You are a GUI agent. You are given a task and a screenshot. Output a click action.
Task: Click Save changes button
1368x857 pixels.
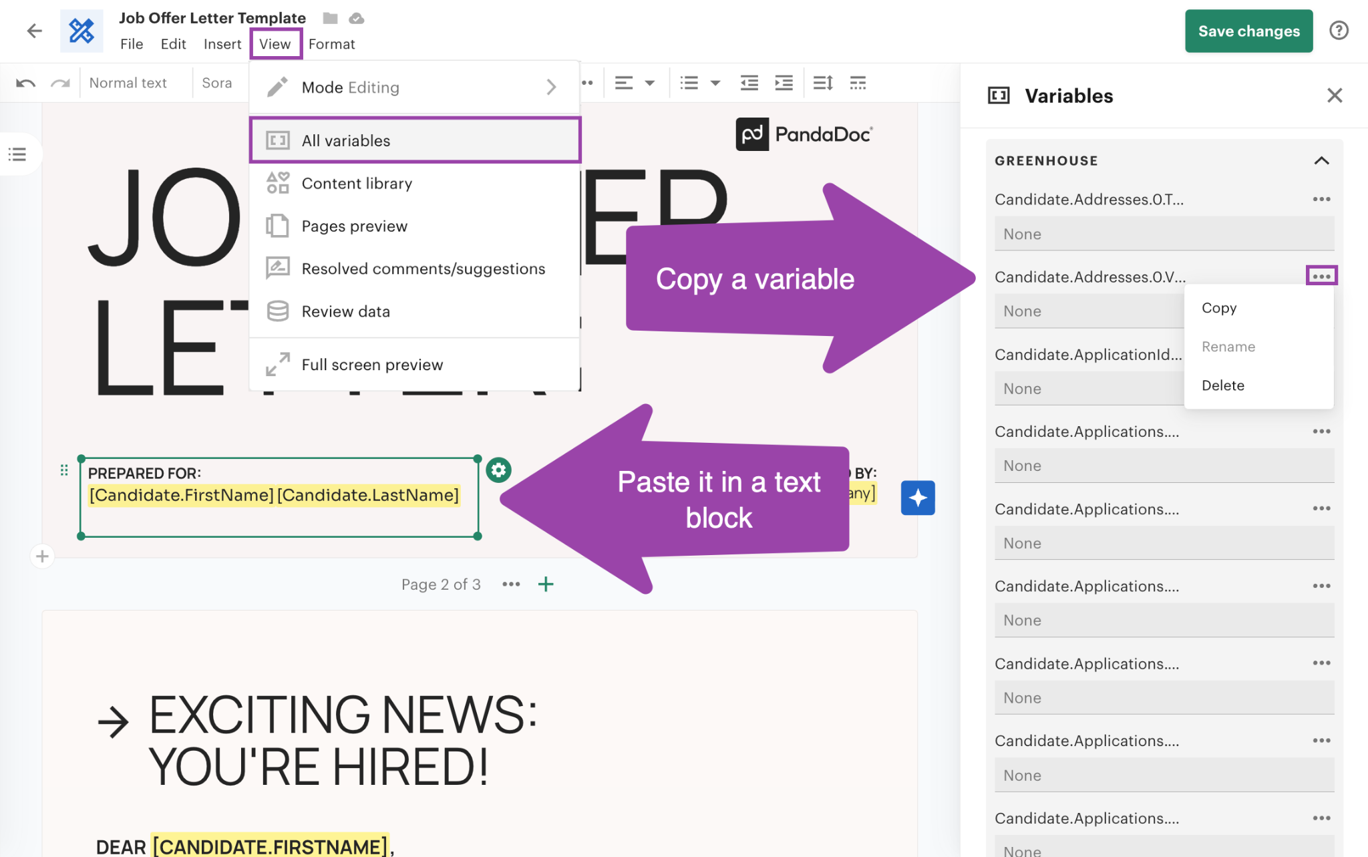coord(1248,31)
